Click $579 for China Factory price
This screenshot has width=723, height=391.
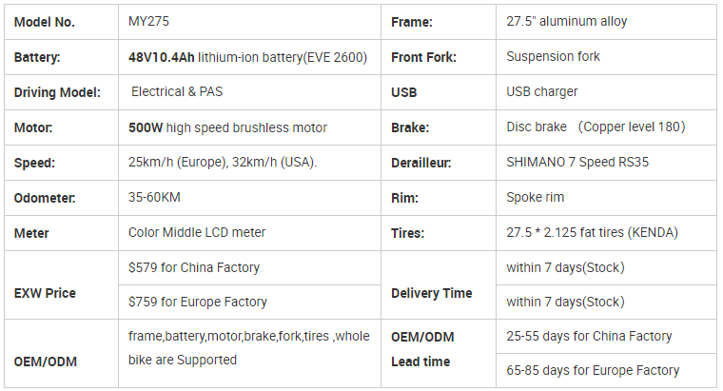click(x=194, y=267)
